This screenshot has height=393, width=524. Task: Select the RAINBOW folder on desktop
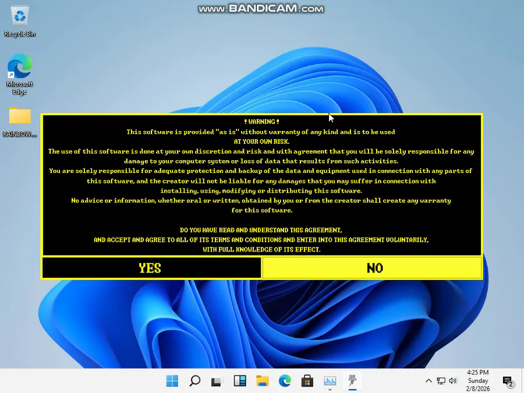click(x=20, y=122)
